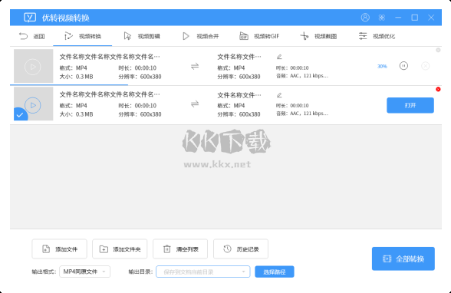This screenshot has height=293, width=451.
Task: Toggle the blue checkmark on second thumbnail
Action: (20, 115)
